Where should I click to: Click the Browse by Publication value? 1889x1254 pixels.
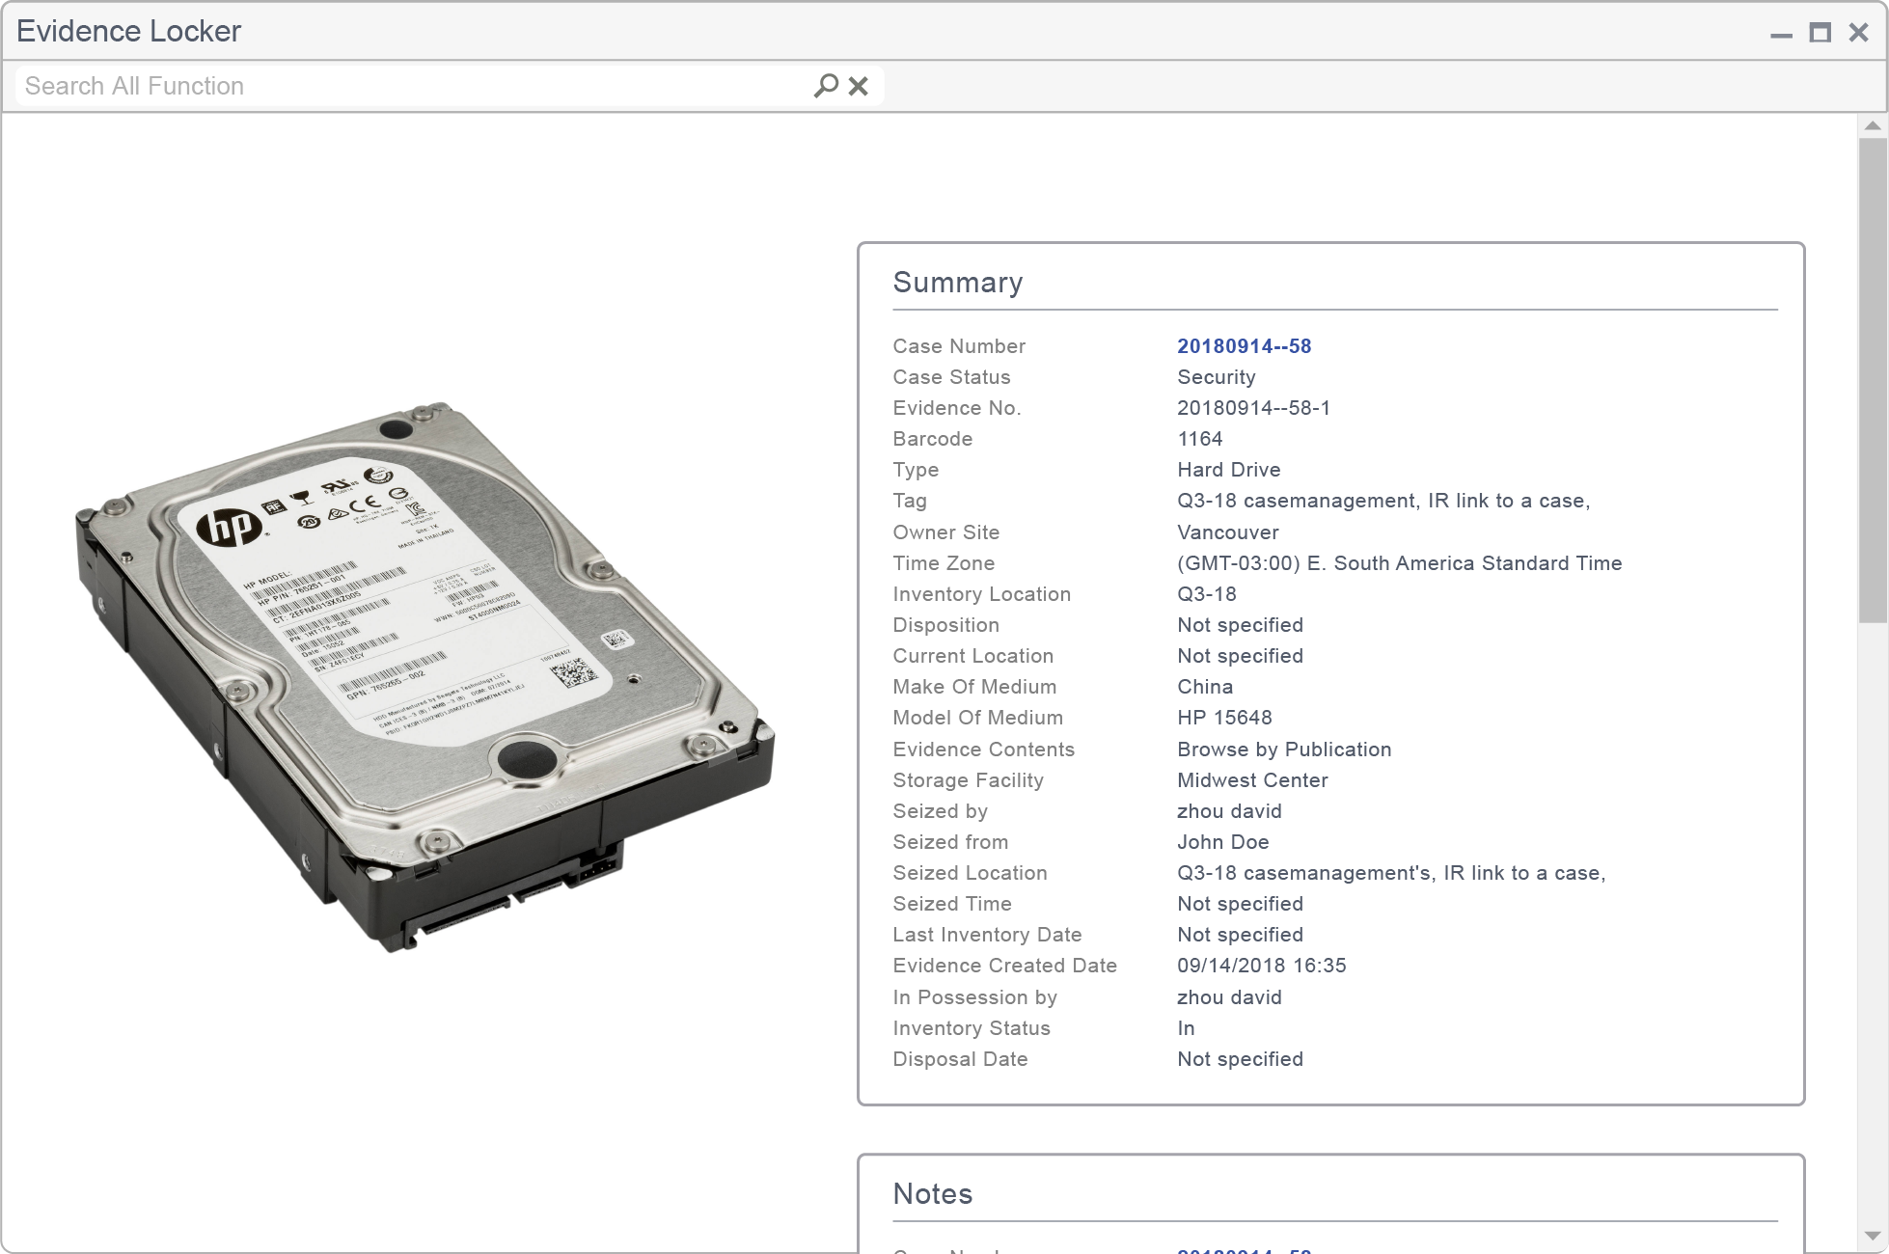click(1283, 750)
